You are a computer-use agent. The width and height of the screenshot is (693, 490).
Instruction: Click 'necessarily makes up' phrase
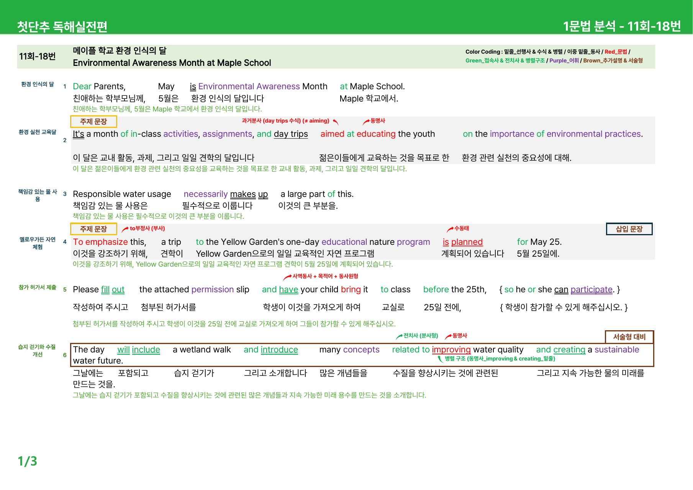coord(226,194)
